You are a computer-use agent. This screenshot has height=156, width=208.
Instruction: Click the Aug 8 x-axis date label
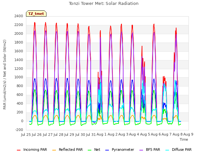tap(177, 134)
